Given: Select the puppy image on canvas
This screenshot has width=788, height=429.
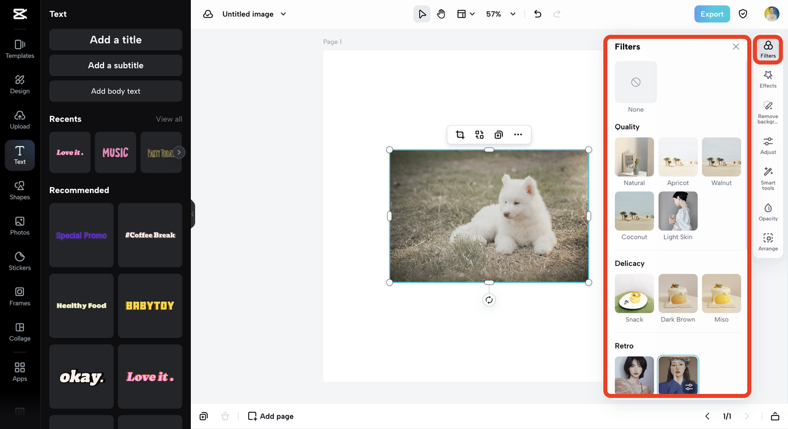Looking at the screenshot, I should coord(489,216).
